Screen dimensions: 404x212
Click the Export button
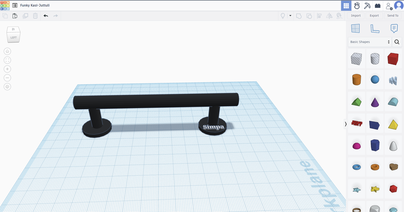pyautogui.click(x=374, y=15)
